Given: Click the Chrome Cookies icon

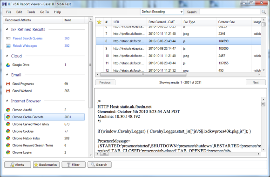Looking at the screenshot, I should pyautogui.click(x=8, y=131).
